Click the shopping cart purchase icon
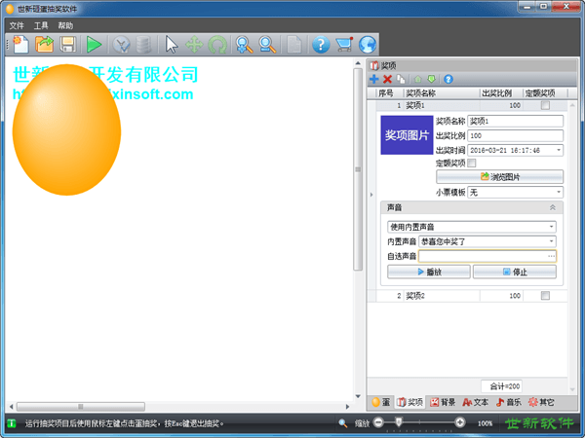The image size is (585, 438). (x=343, y=44)
